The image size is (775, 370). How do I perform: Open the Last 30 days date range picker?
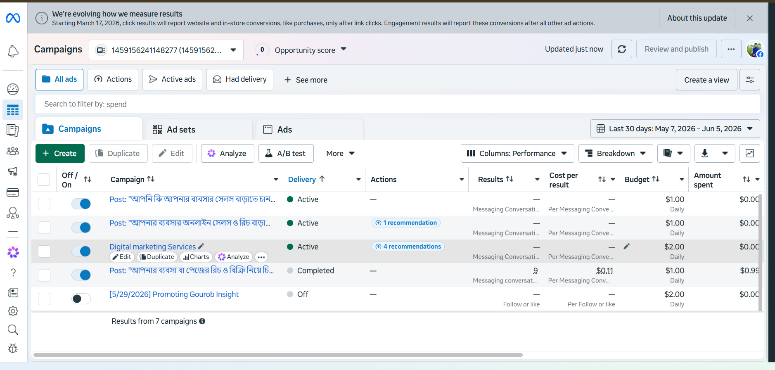pyautogui.click(x=675, y=129)
